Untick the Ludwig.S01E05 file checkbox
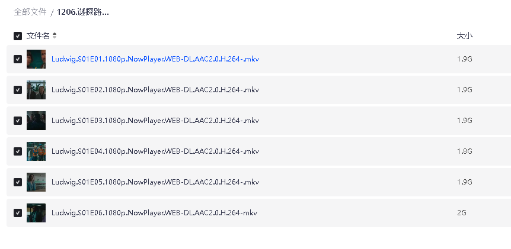The width and height of the screenshot is (511, 249). pyautogui.click(x=18, y=182)
